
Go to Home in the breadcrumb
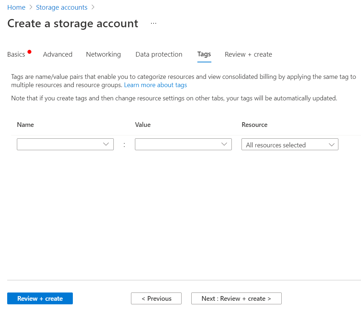(x=16, y=7)
